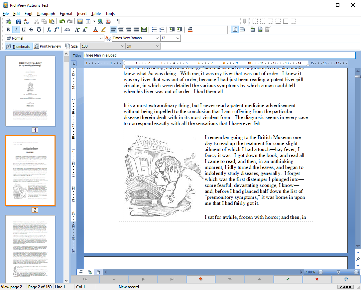The width and height of the screenshot is (361, 290).
Task: Click the Print icon in the toolbar
Action: point(8,21)
